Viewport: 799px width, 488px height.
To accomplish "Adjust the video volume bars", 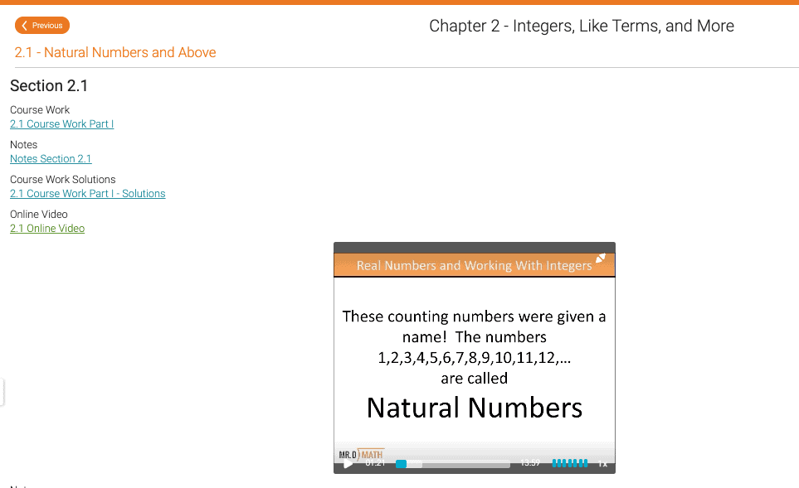I will (x=570, y=463).
